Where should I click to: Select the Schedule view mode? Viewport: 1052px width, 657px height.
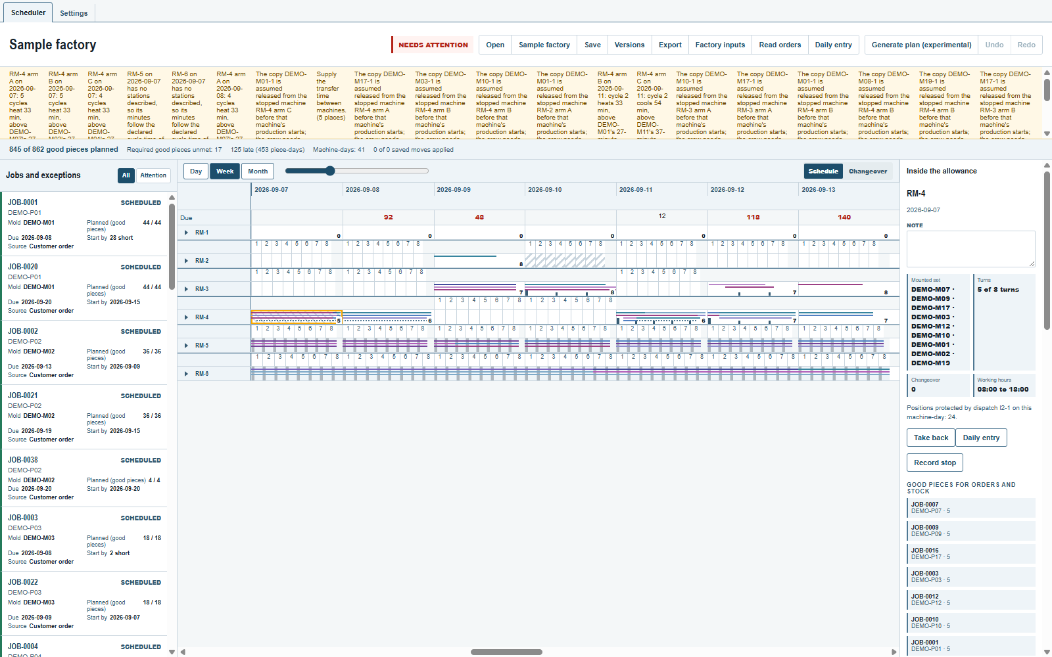click(x=823, y=171)
